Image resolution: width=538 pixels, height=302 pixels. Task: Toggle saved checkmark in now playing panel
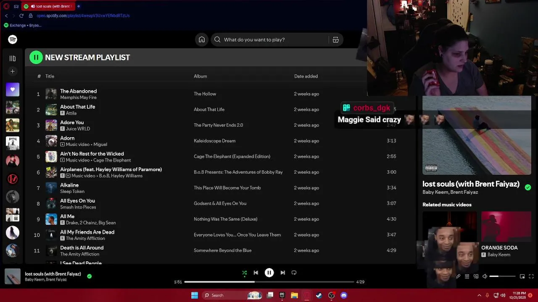[x=528, y=187]
